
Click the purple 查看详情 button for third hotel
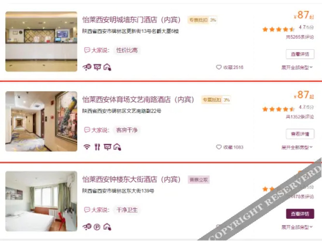(300, 214)
